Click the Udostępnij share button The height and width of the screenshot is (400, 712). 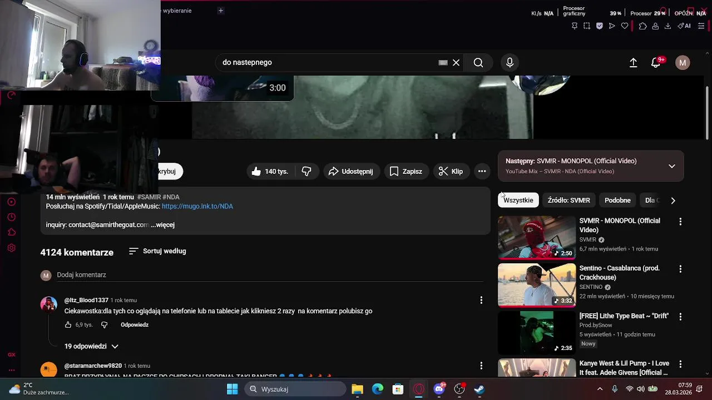350,171
